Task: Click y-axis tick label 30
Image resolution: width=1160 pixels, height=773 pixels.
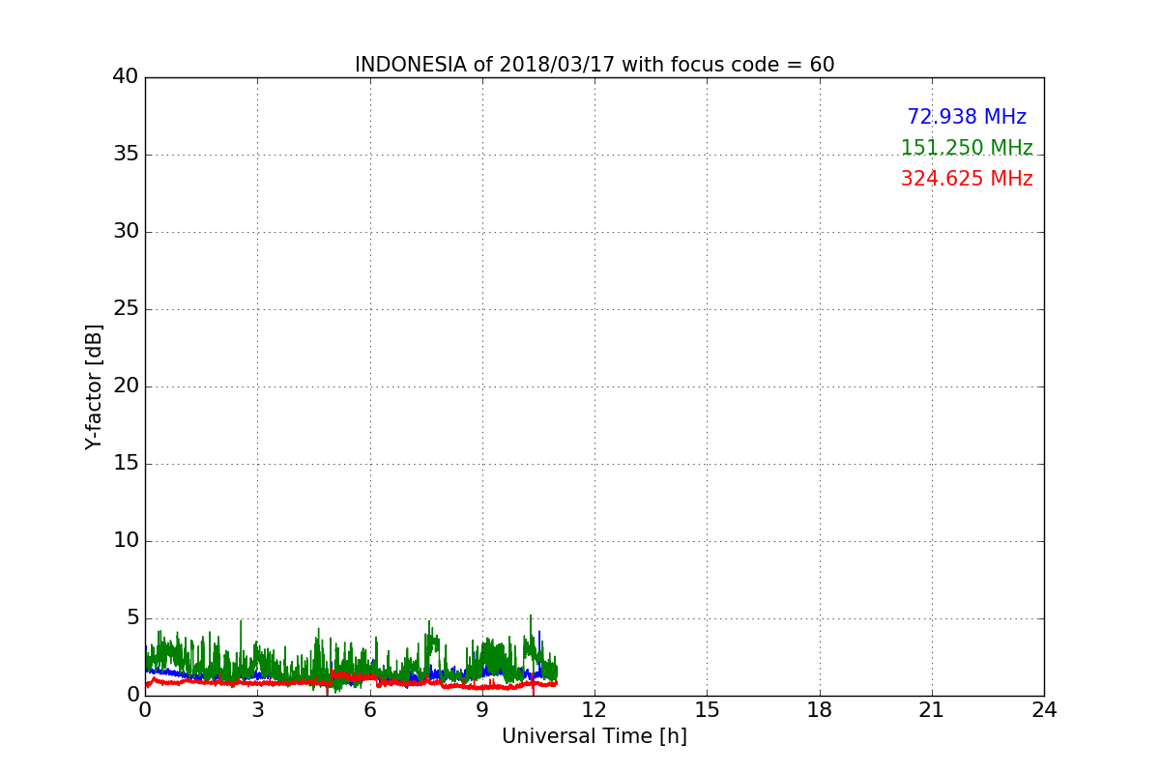Action: click(126, 231)
